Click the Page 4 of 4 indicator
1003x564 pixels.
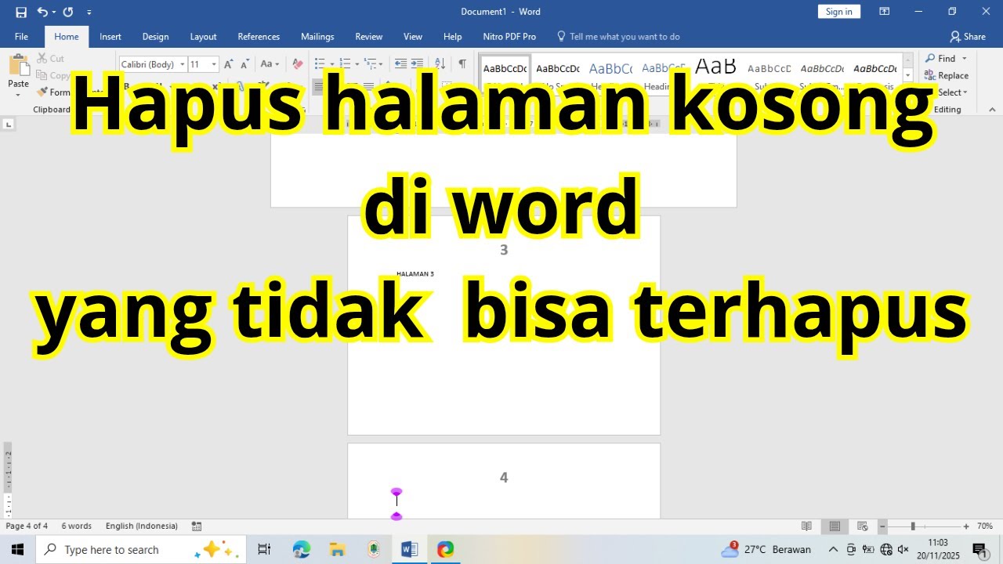(x=27, y=526)
